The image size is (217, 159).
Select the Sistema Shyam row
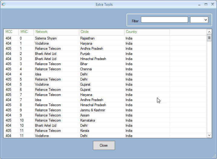pos(105,38)
